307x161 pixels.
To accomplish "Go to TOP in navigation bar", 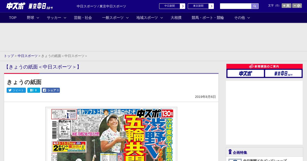I will click(13, 18).
